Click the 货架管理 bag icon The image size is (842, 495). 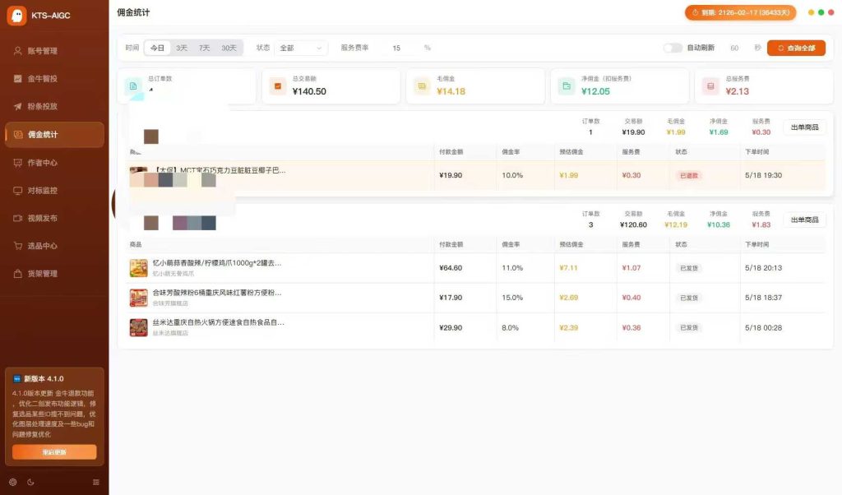(18, 273)
